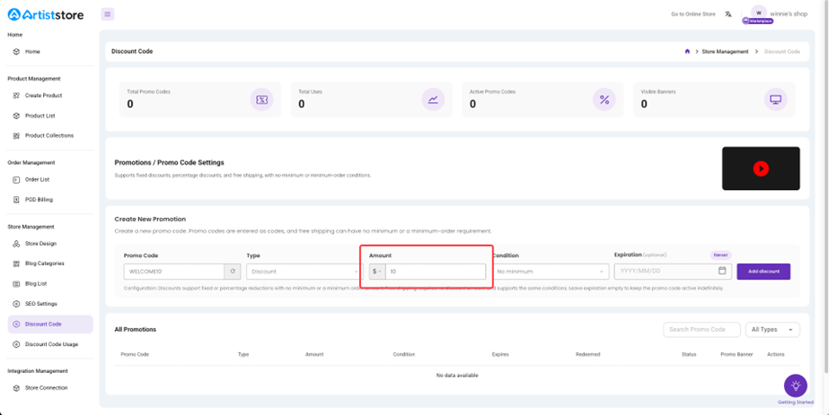
Task: Click the Visible Banners monitor icon
Action: [x=776, y=99]
